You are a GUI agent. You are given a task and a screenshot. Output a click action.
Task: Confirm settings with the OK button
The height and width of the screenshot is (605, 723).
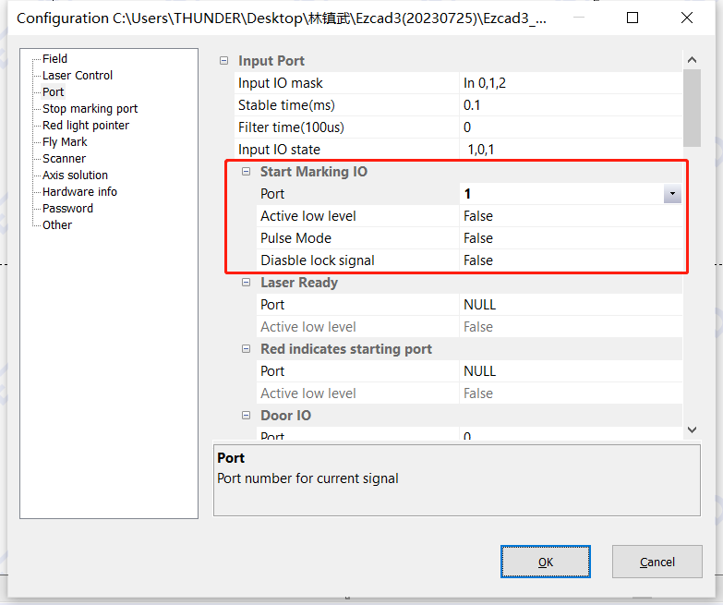[546, 562]
